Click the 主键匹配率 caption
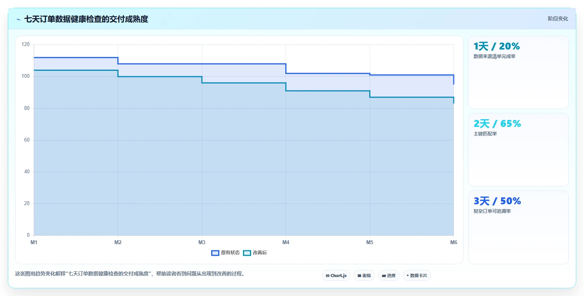This screenshot has width=584, height=296. click(485, 134)
